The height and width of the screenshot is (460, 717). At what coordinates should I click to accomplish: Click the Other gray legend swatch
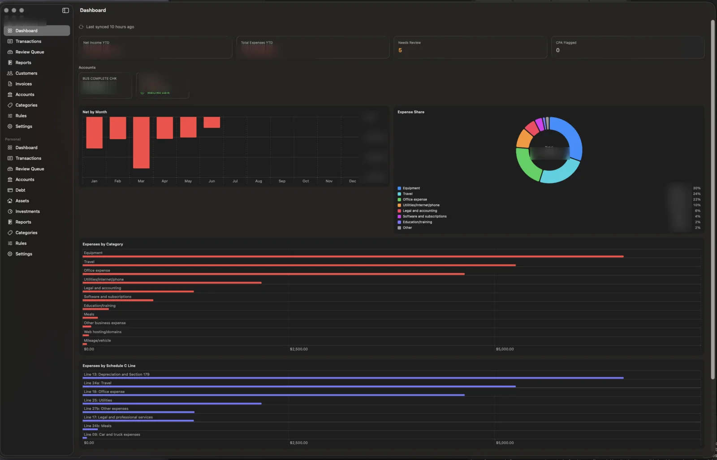pyautogui.click(x=399, y=228)
